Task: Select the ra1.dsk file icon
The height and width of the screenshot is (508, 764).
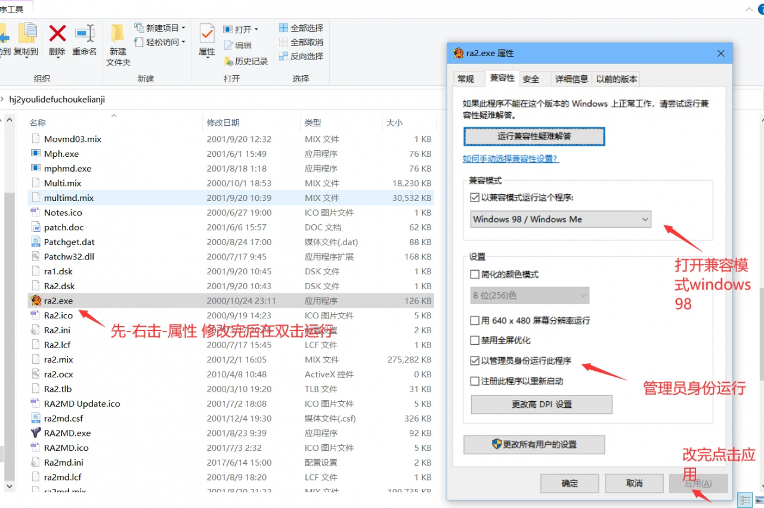Action: [x=36, y=271]
